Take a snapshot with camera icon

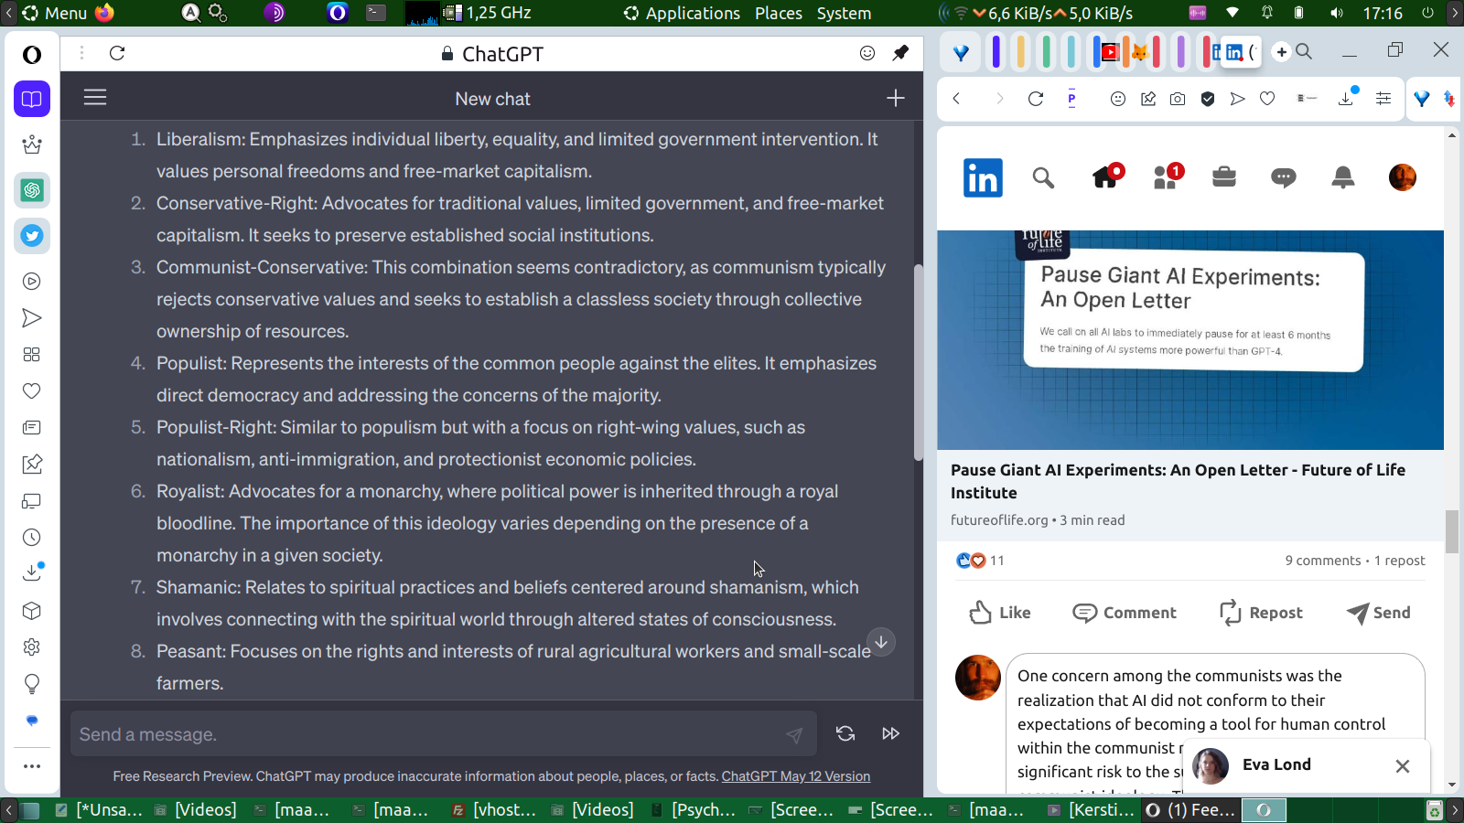(x=1178, y=99)
